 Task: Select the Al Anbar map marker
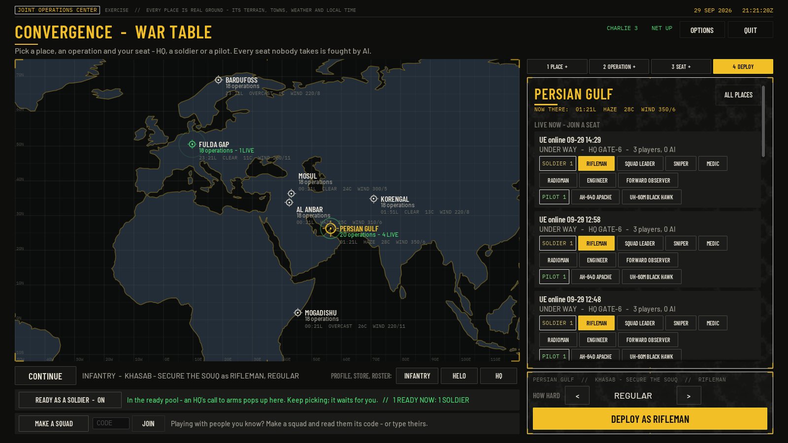click(x=290, y=202)
